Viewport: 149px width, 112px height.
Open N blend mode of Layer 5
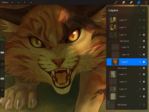coord(140,62)
